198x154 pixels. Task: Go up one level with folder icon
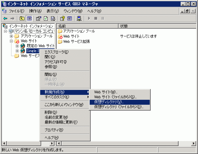tap(22, 18)
